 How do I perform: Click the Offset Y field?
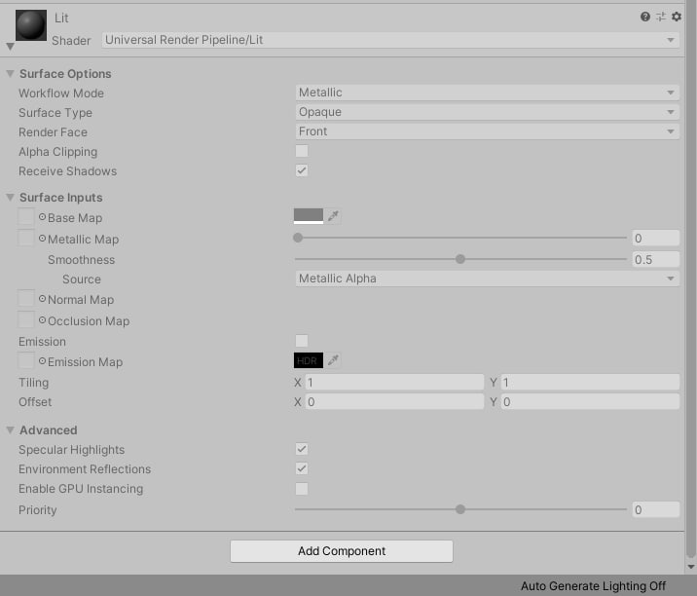(590, 402)
